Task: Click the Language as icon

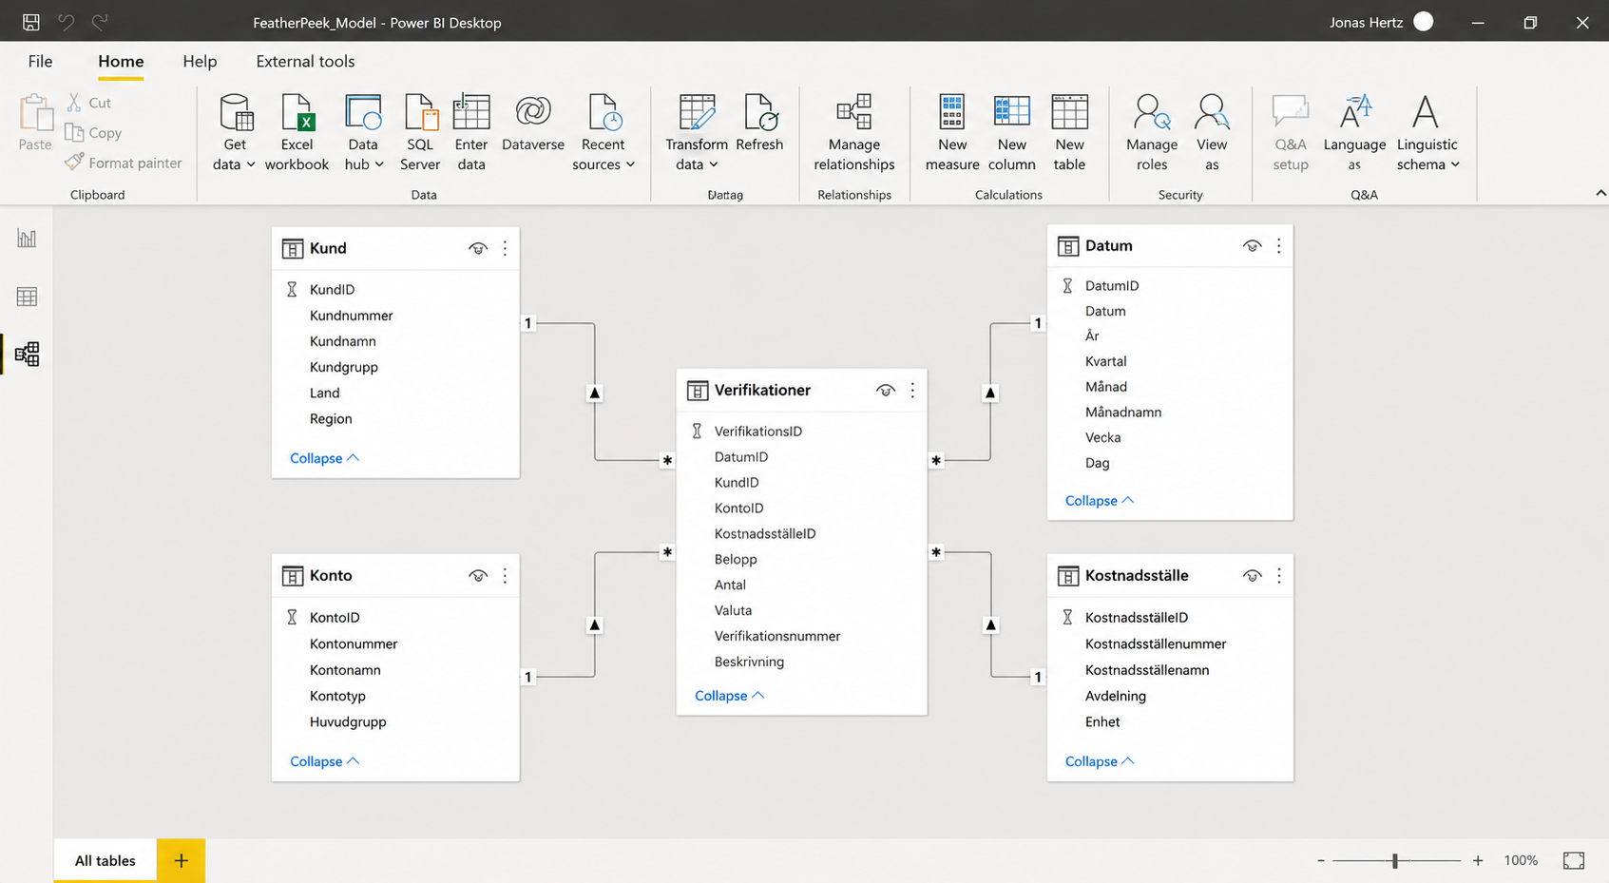Action: tap(1355, 112)
